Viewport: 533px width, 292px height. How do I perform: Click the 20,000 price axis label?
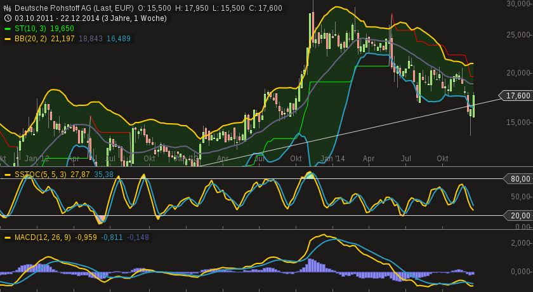(x=518, y=73)
